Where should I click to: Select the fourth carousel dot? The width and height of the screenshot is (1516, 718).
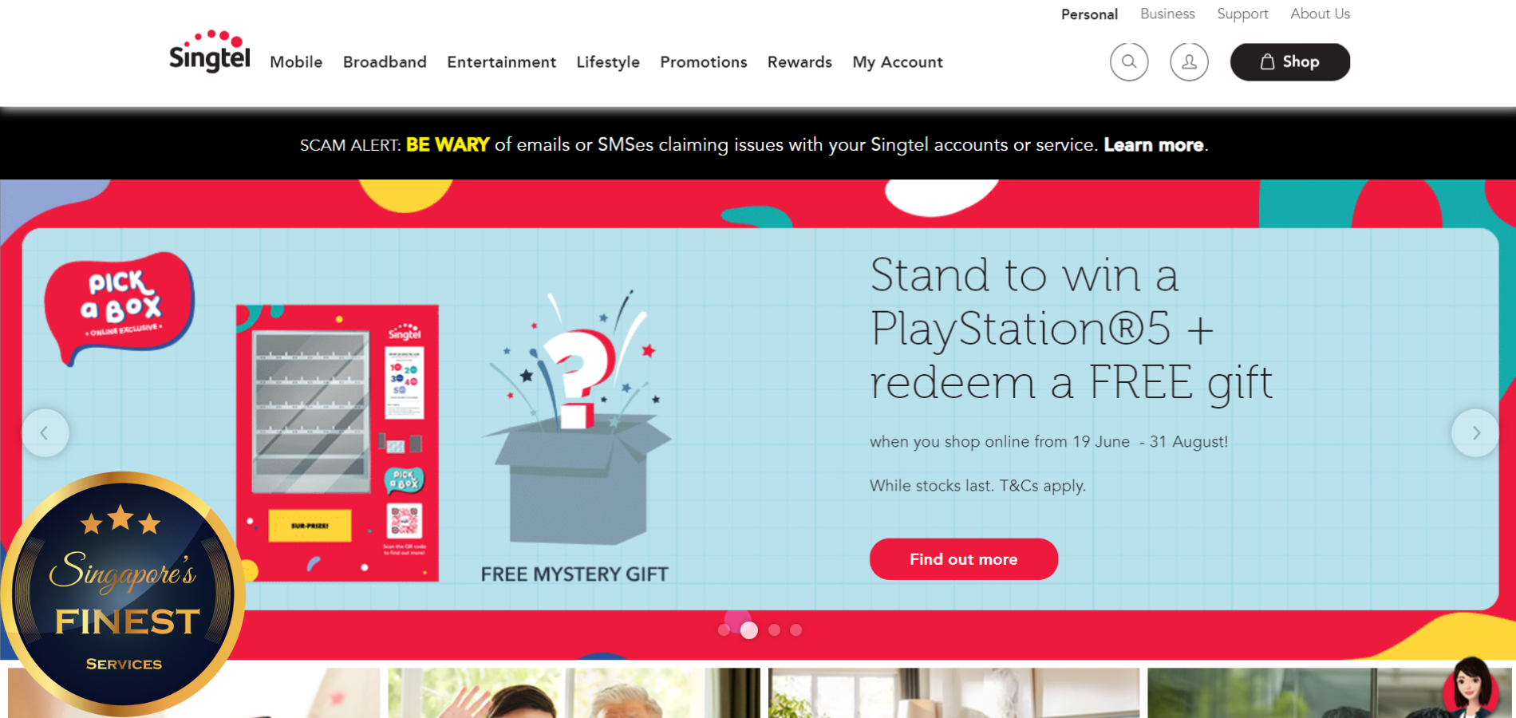click(x=796, y=630)
